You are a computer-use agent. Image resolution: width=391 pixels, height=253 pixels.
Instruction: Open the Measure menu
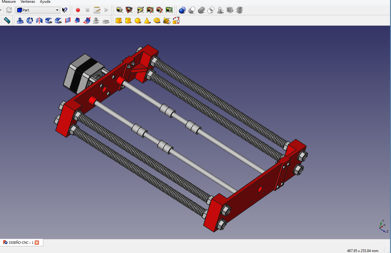(9, 2)
